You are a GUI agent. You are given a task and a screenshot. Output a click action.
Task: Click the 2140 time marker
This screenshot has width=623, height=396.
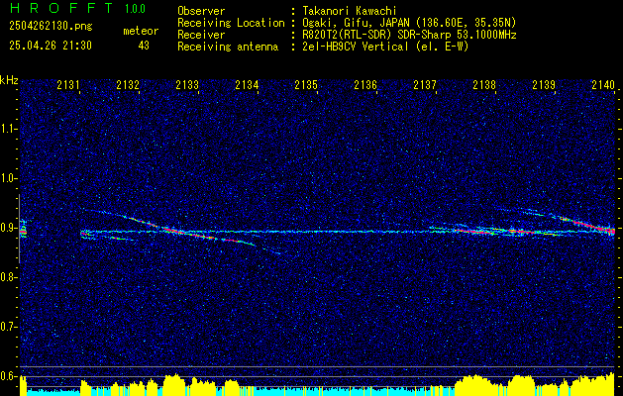coord(603,84)
